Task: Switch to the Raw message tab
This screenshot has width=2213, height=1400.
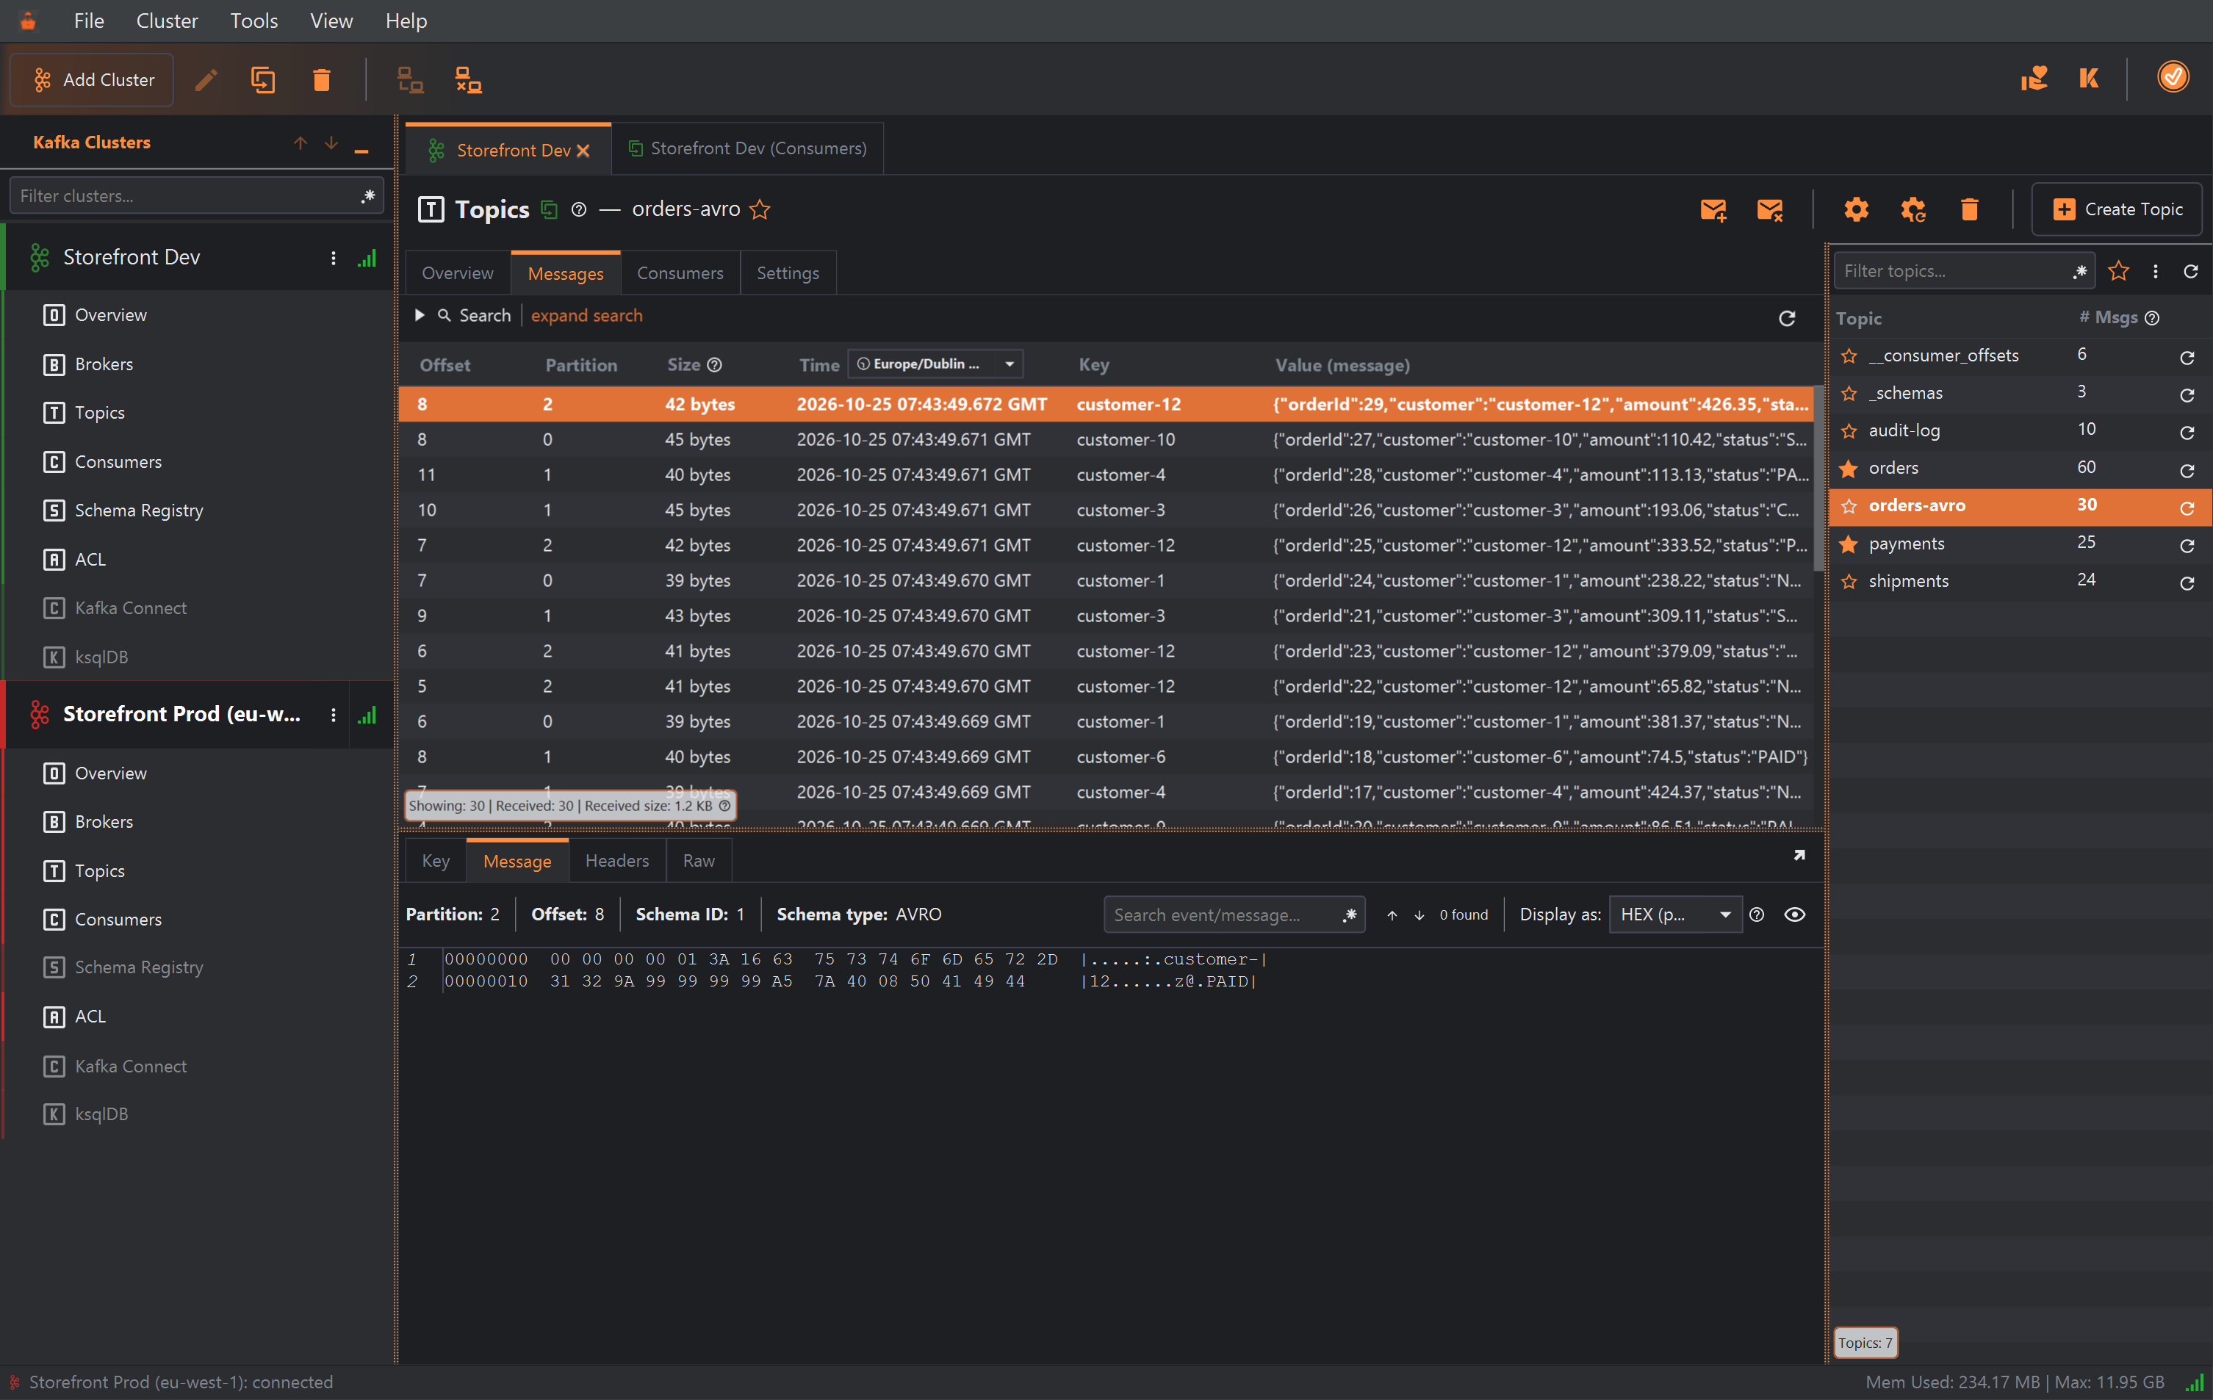Action: point(699,861)
